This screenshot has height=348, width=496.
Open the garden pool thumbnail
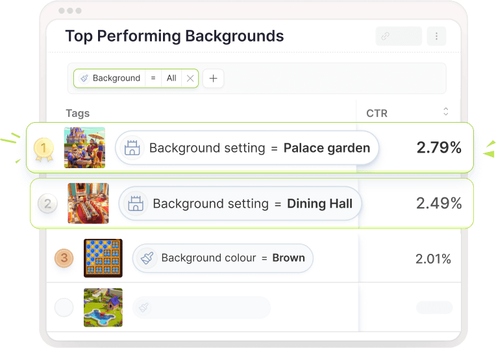(x=103, y=308)
